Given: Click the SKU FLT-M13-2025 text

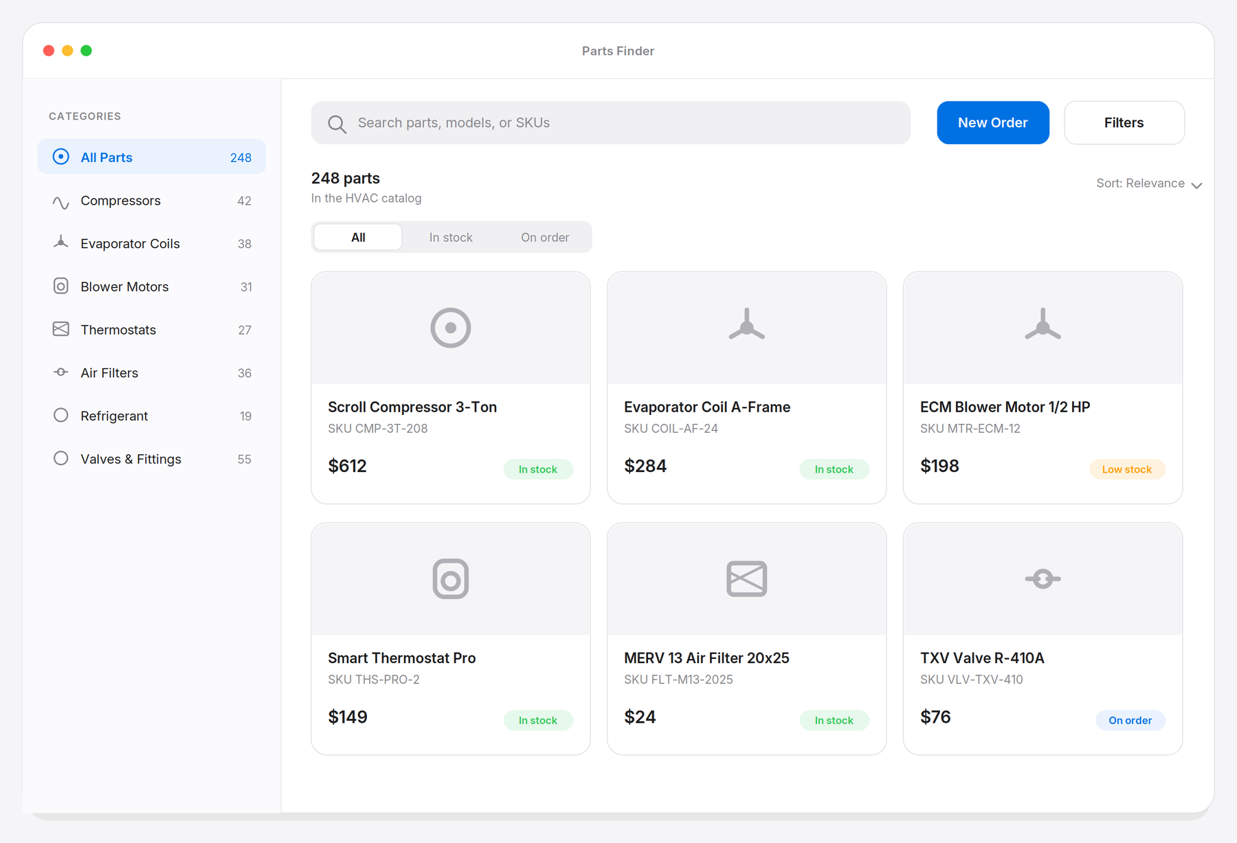Looking at the screenshot, I should pyautogui.click(x=678, y=679).
